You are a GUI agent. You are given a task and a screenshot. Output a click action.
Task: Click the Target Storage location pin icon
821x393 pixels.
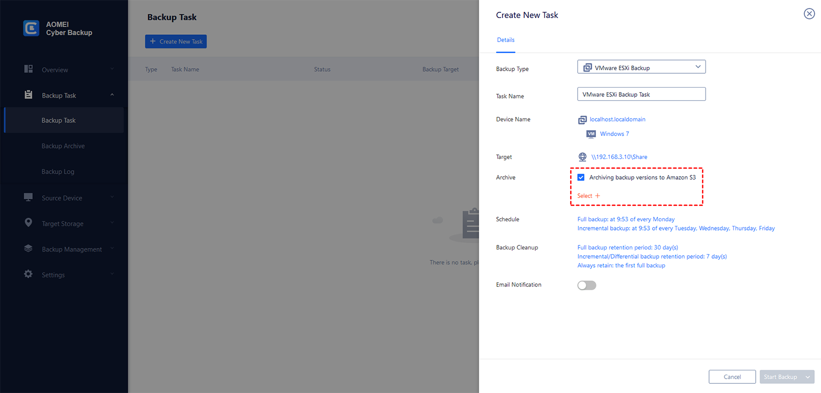click(x=28, y=222)
